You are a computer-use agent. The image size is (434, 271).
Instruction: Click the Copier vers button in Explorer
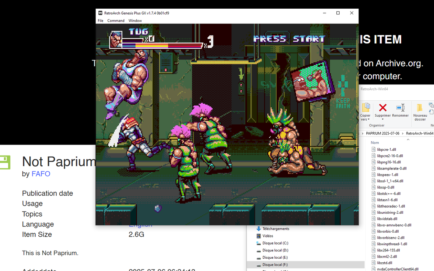point(366,111)
